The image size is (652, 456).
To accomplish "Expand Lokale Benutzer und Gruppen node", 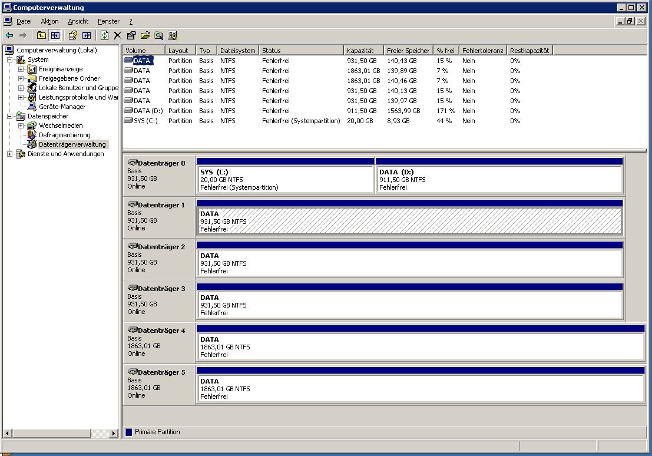I will (21, 88).
